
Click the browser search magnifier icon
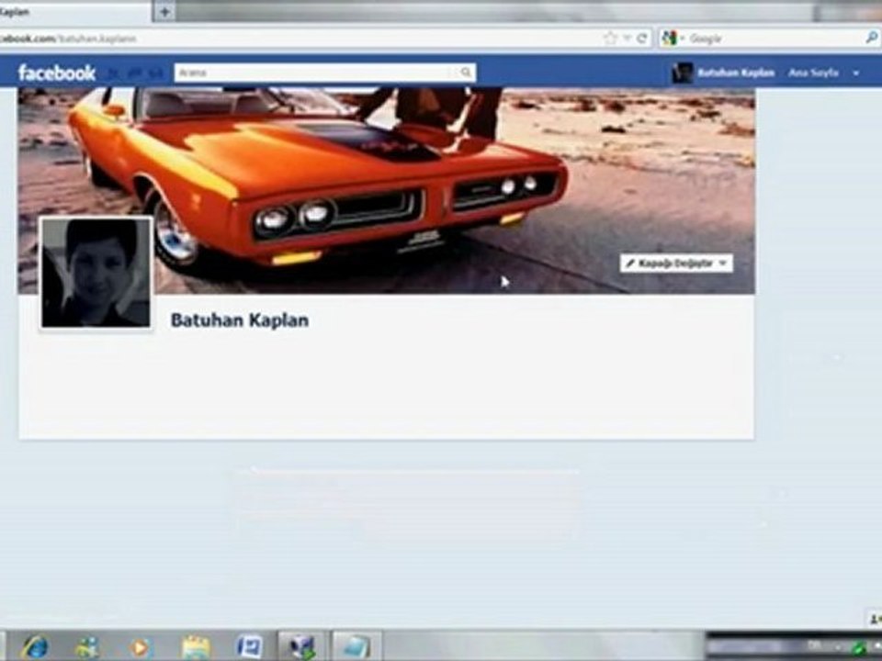[871, 39]
